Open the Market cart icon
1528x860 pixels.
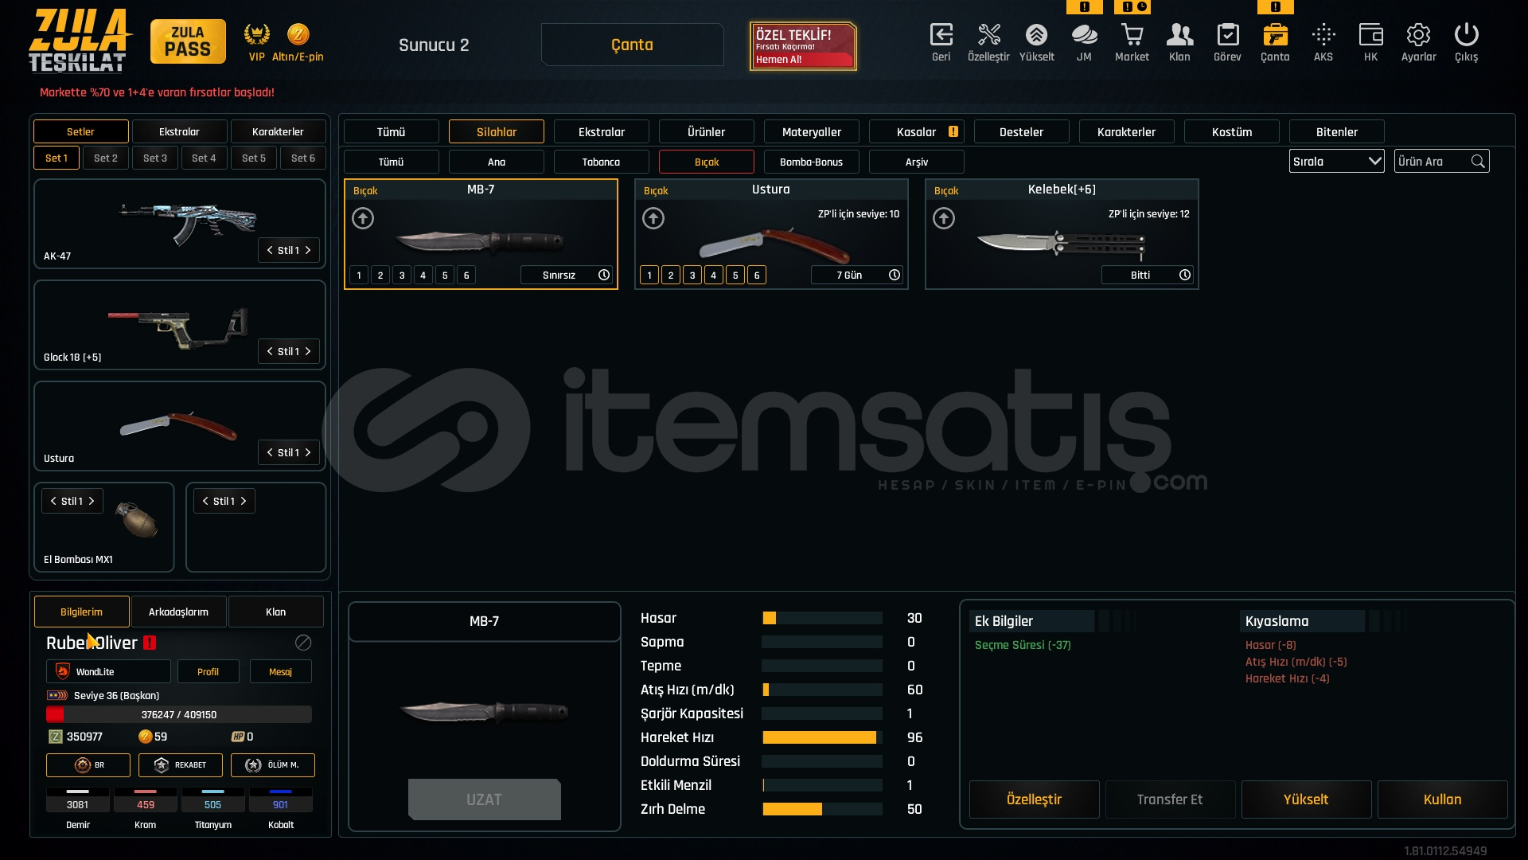1132,36
